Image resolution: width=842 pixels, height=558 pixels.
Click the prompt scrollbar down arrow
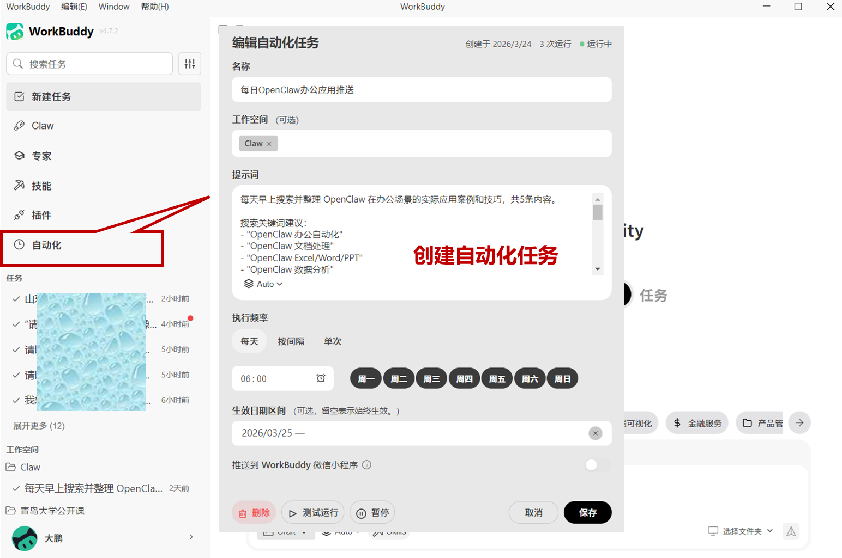click(598, 269)
